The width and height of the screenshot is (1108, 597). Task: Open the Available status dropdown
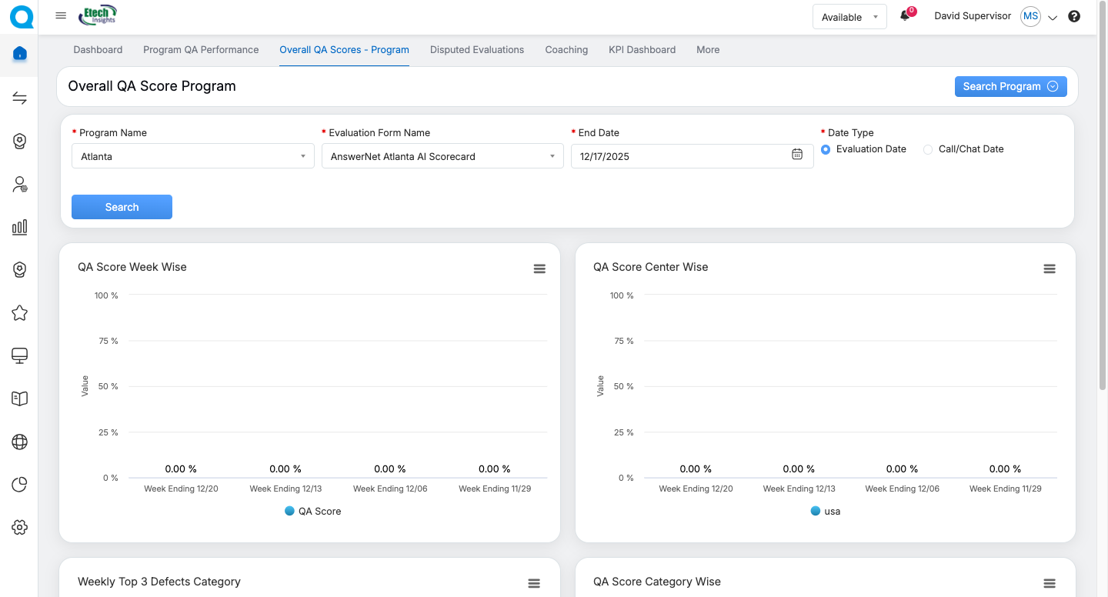click(x=849, y=17)
